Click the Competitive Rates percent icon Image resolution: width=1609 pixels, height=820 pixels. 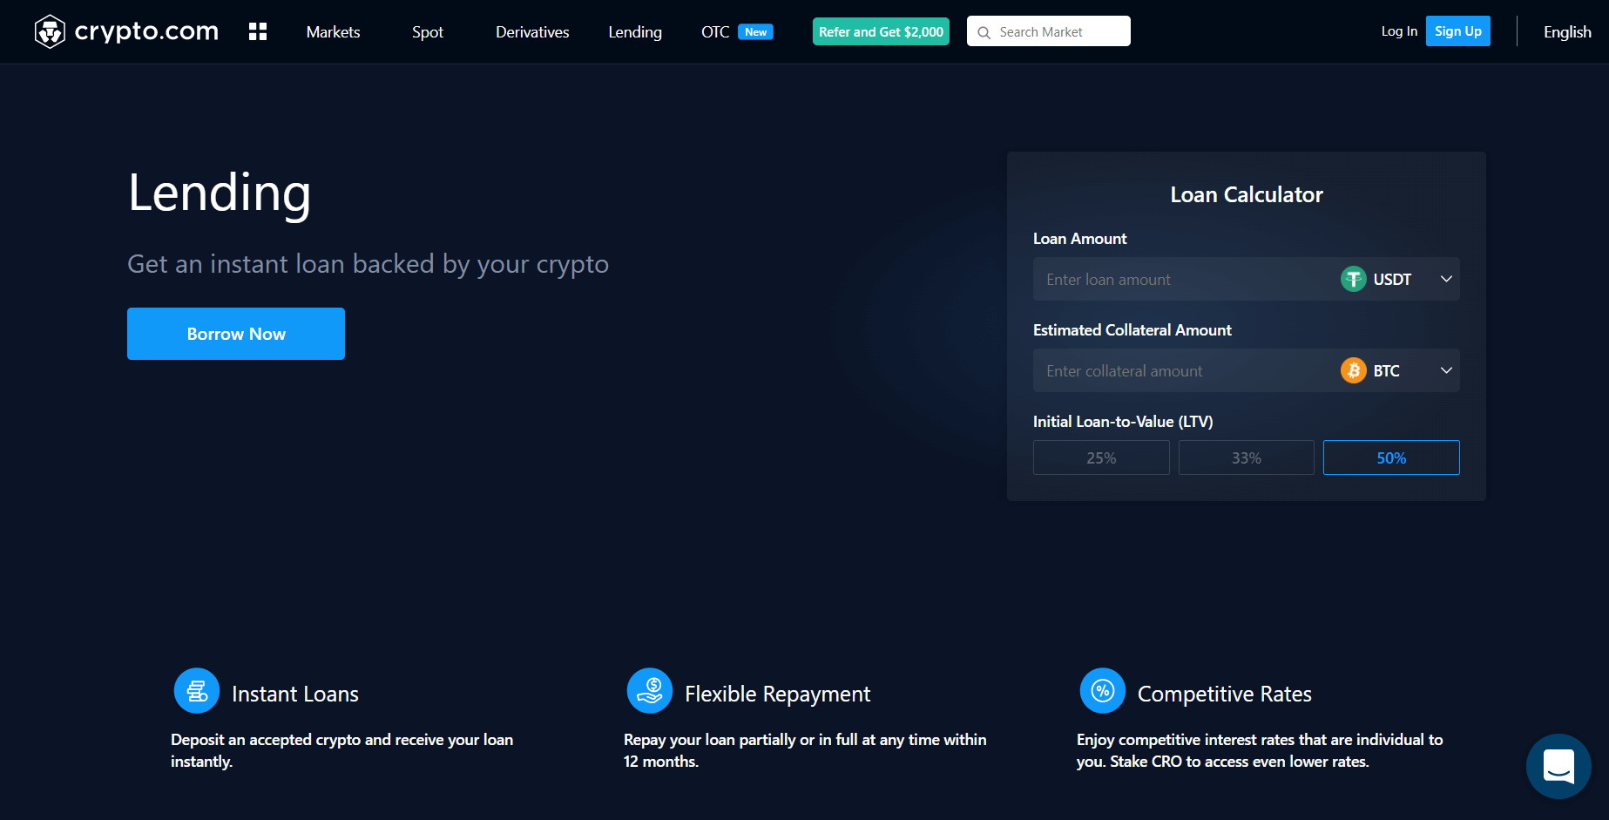click(1103, 691)
